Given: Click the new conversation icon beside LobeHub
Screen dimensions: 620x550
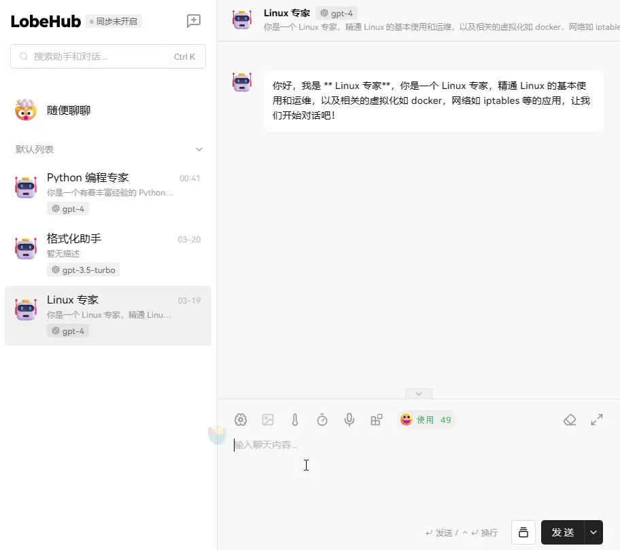Looking at the screenshot, I should (194, 21).
